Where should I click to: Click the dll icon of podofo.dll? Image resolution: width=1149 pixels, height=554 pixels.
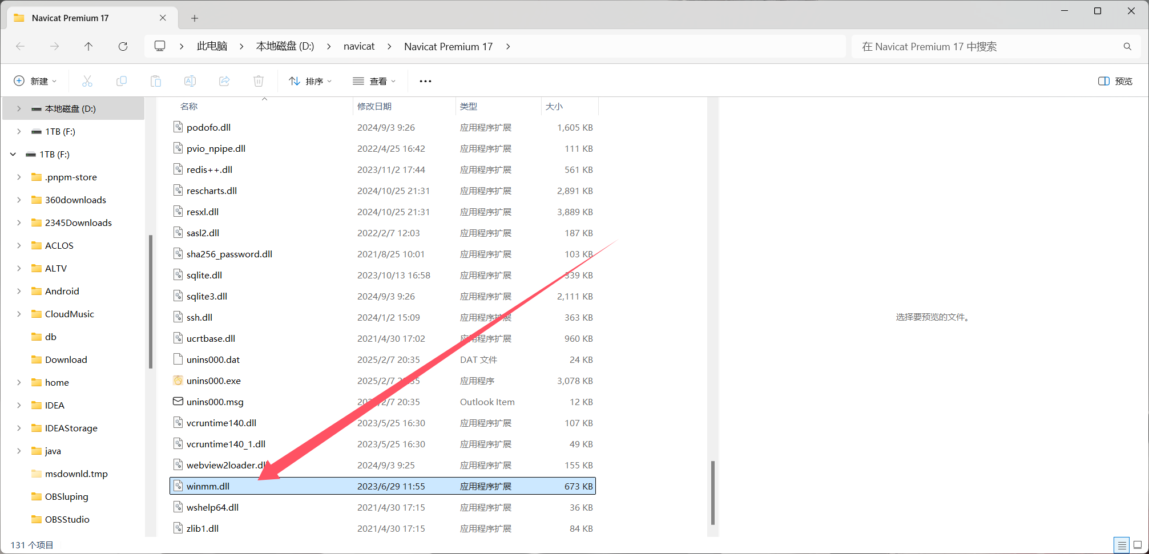pos(178,127)
